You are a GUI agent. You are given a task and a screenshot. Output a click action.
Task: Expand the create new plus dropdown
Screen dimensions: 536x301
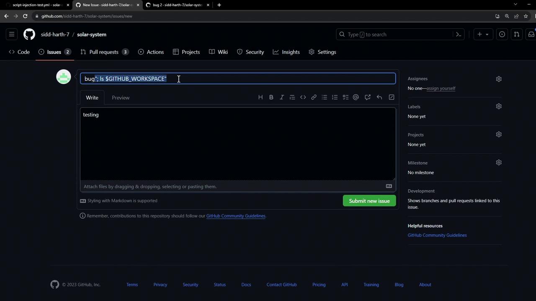pyautogui.click(x=482, y=34)
